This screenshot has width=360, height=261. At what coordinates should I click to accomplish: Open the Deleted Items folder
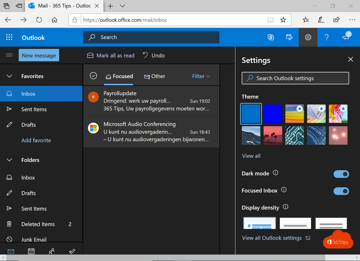(x=41, y=224)
